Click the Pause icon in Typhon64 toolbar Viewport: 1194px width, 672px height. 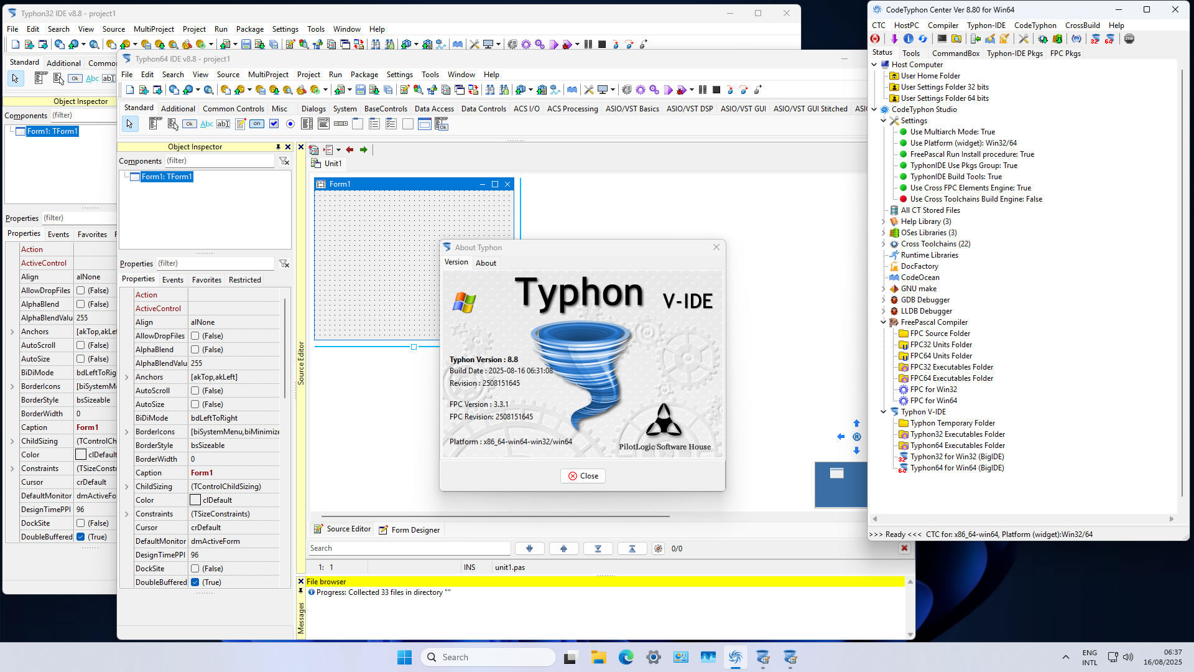click(703, 90)
